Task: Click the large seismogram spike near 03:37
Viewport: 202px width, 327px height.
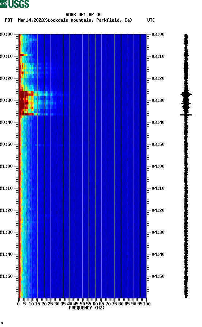Action: [x=187, y=115]
